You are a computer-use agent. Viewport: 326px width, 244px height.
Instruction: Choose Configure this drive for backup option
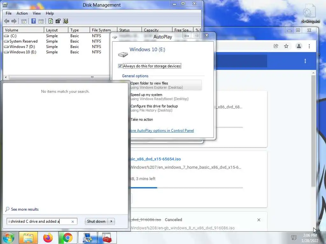click(154, 108)
